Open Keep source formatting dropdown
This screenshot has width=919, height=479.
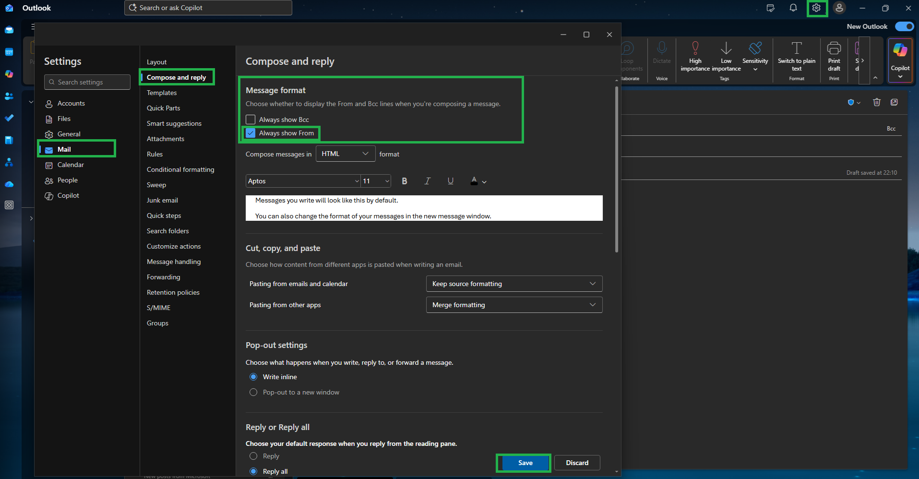tap(514, 284)
